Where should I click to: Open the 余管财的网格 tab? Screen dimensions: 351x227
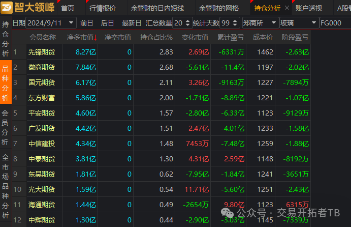(x=219, y=8)
